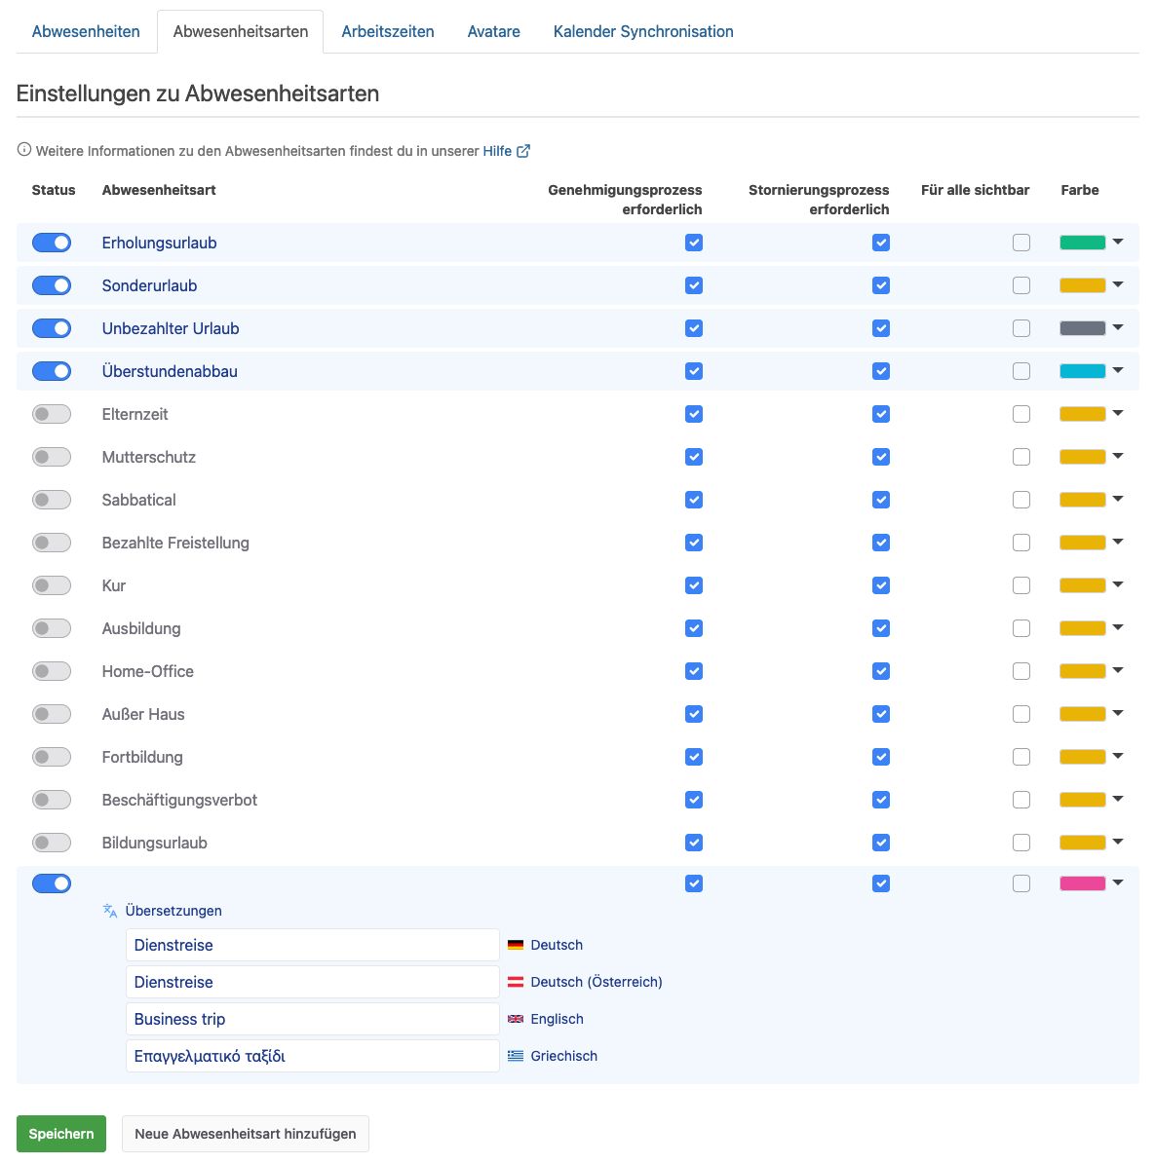Click the UK flag icon next to Englisch
Viewport: 1155px width, 1164px height.
click(x=516, y=1019)
